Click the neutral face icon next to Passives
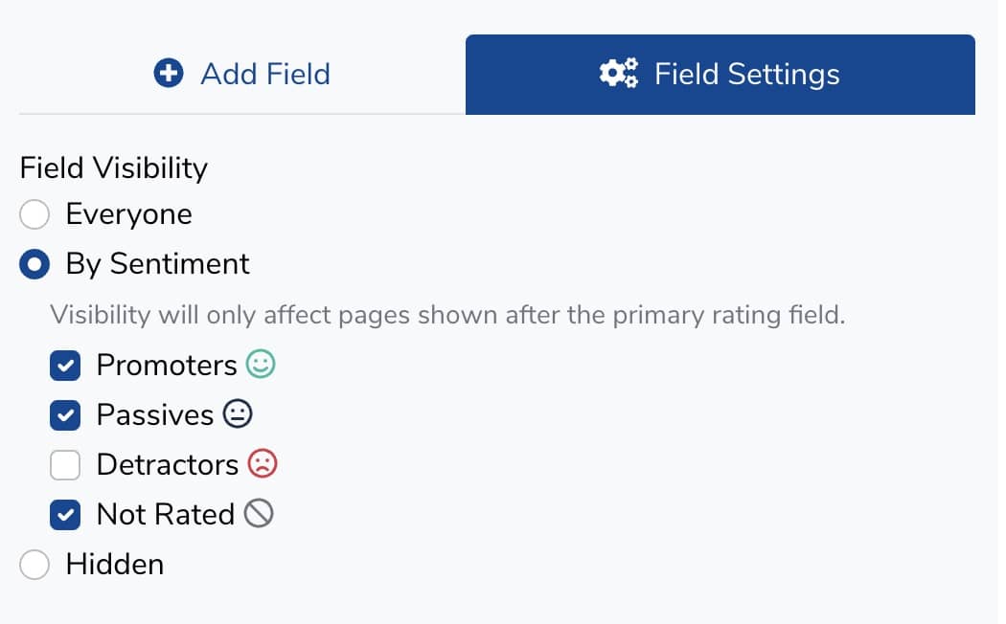1006x624 pixels. click(x=238, y=414)
